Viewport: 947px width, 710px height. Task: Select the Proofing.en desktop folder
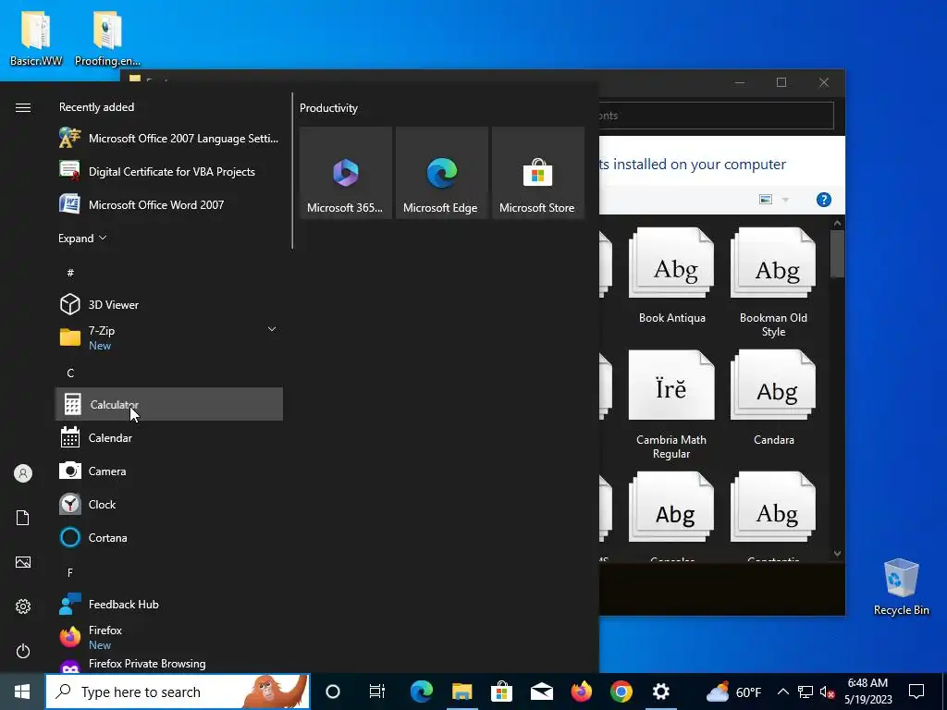click(107, 38)
